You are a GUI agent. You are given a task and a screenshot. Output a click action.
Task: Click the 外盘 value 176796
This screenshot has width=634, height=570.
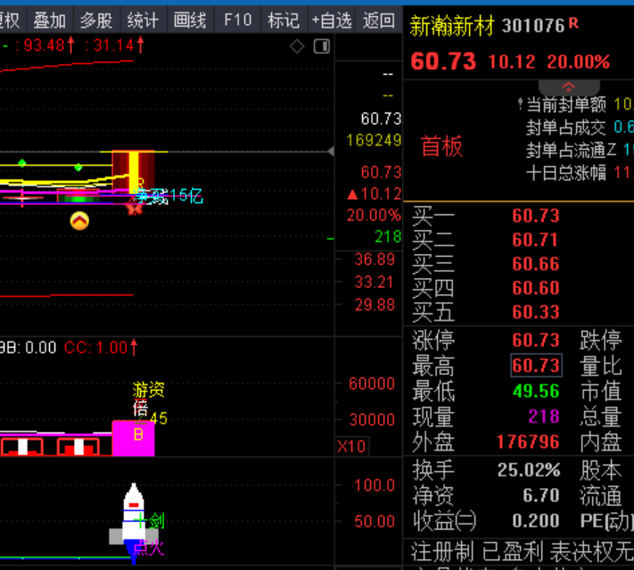point(528,442)
